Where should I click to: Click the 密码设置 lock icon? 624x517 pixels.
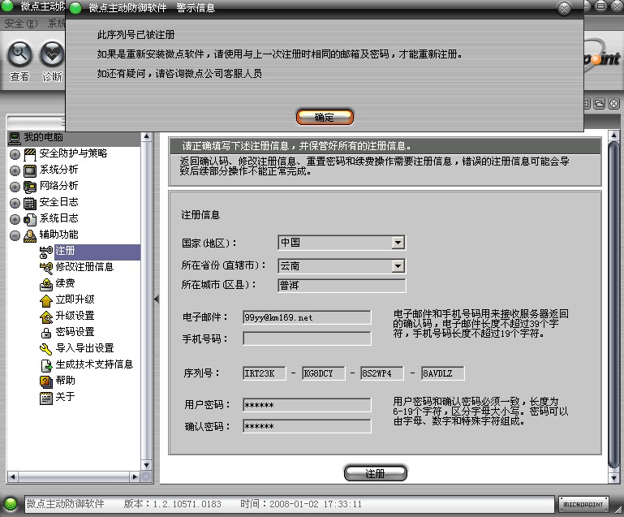pyautogui.click(x=46, y=333)
